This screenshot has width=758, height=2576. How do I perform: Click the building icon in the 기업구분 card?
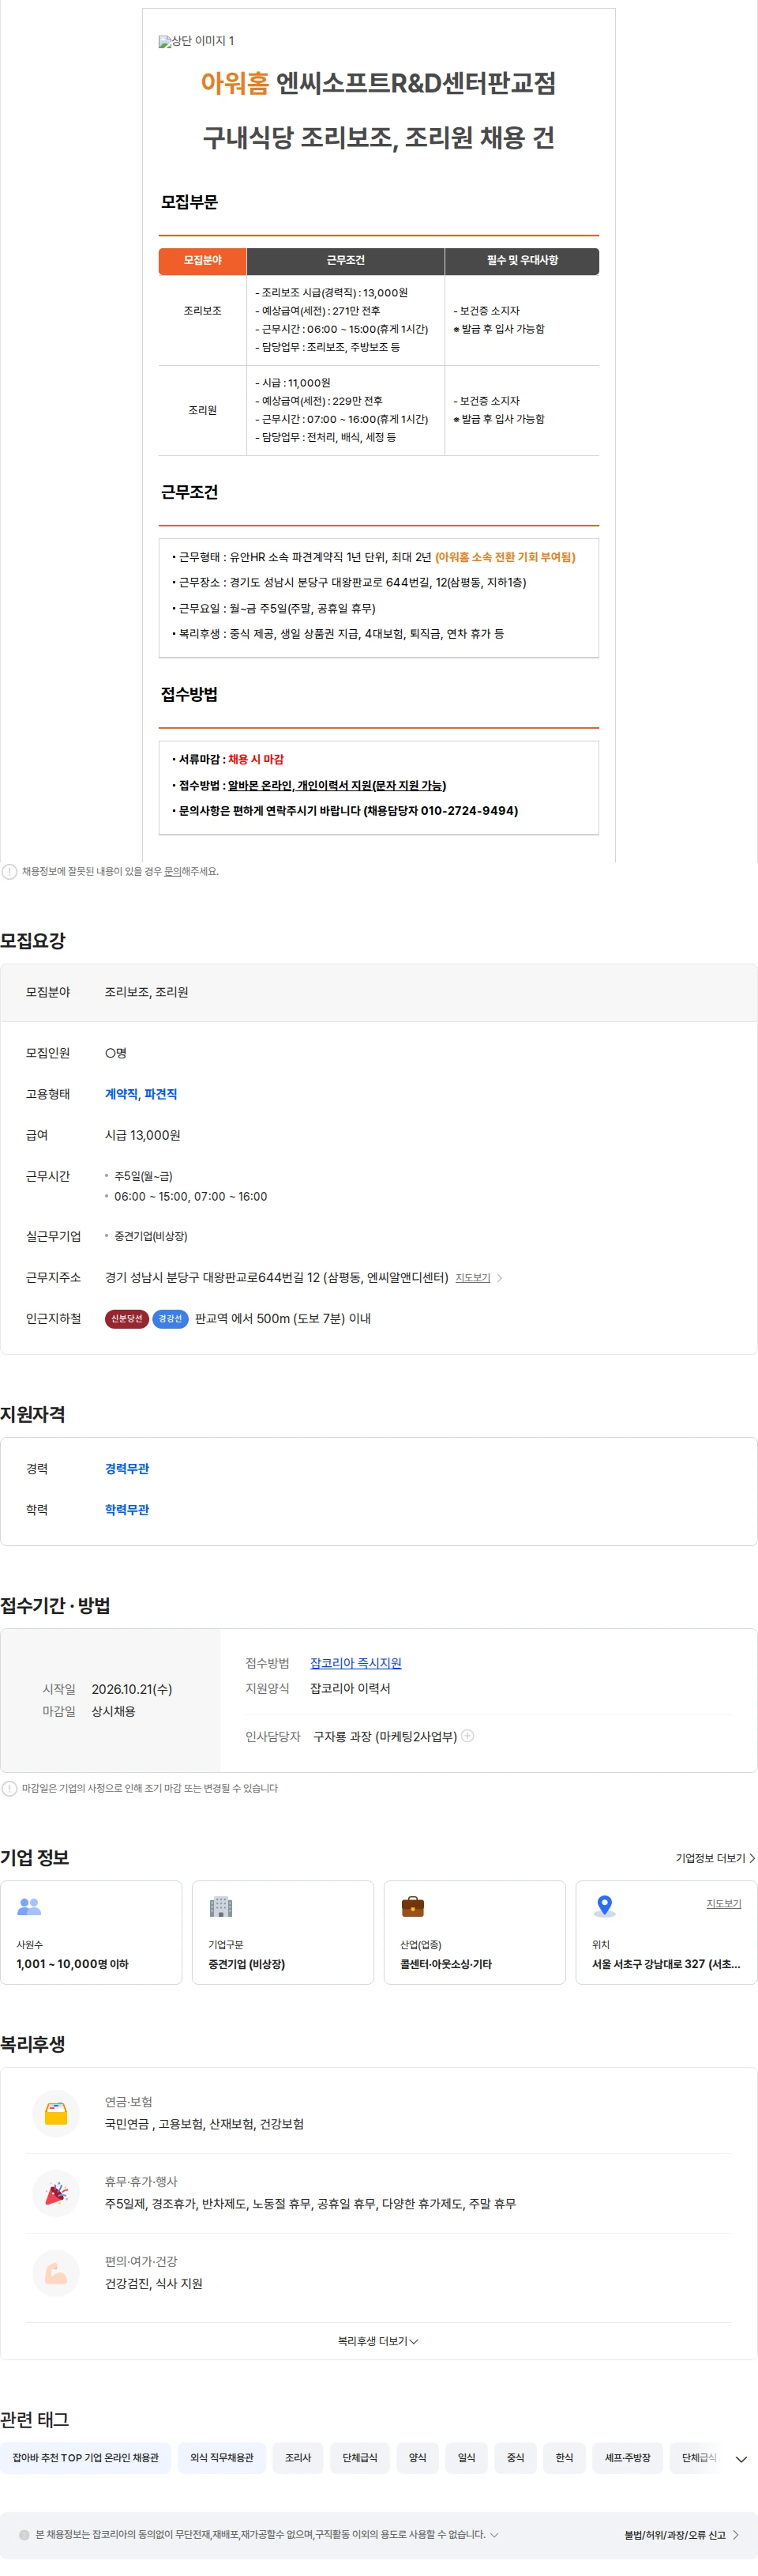221,1906
